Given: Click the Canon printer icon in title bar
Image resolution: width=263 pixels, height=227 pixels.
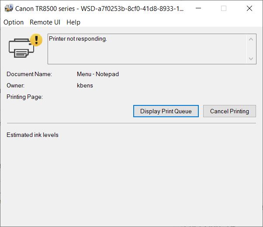Looking at the screenshot, I should 8,8.
